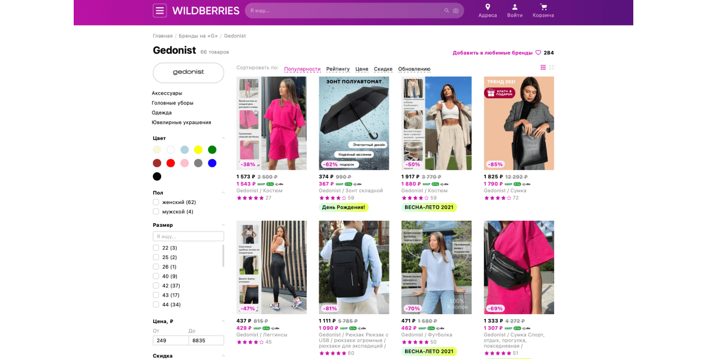Screen dimensions: 707x359
Task: Sort by Популярности
Action: pyautogui.click(x=302, y=69)
